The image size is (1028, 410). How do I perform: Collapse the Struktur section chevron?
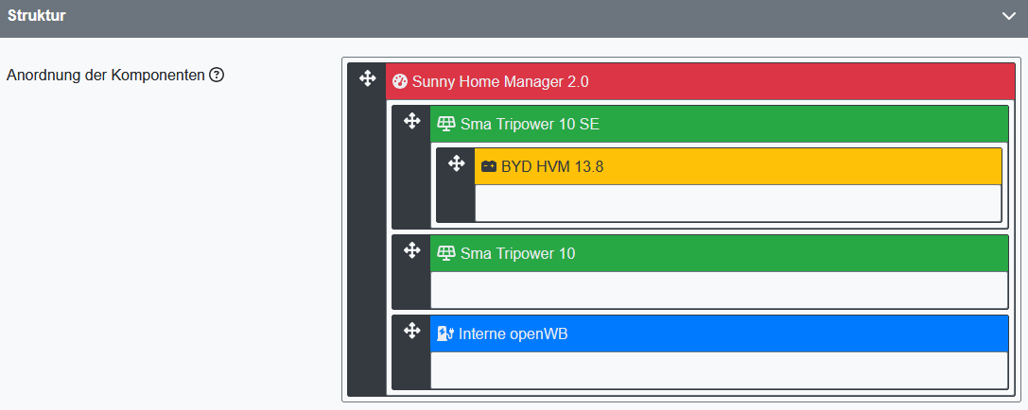click(1008, 16)
